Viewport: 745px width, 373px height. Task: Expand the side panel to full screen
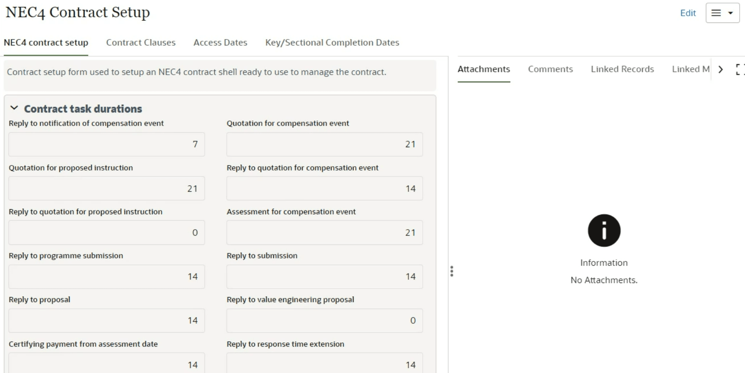(x=739, y=69)
